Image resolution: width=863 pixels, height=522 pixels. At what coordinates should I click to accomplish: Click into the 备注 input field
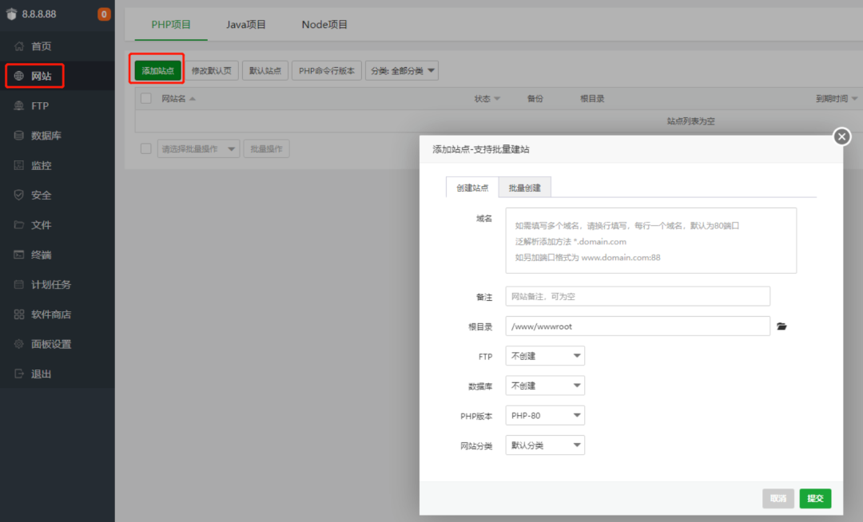click(637, 296)
